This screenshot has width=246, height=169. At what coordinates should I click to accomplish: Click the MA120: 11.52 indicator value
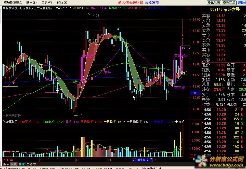137,8
